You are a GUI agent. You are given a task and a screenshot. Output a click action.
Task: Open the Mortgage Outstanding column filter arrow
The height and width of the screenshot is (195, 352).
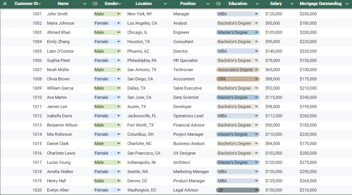point(347,4)
